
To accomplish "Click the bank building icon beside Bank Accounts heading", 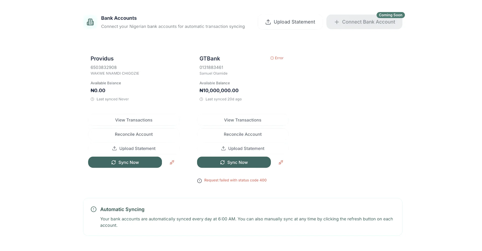I will pos(90,22).
